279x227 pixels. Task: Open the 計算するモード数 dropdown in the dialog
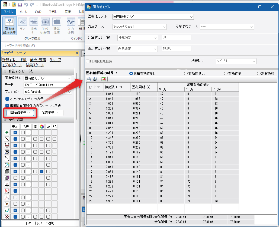(x=137, y=38)
